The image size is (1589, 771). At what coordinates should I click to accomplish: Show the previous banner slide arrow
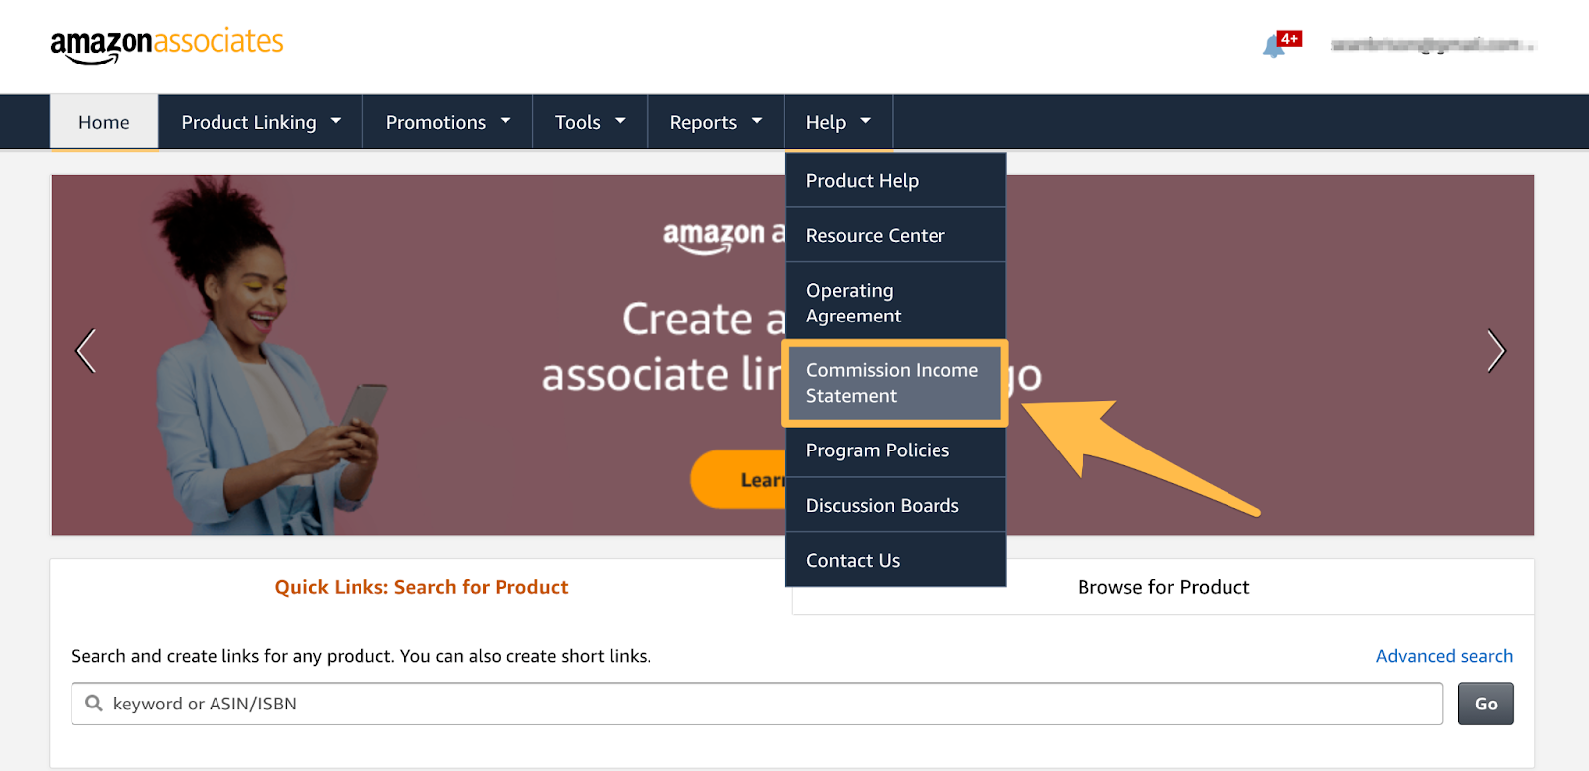coord(86,351)
